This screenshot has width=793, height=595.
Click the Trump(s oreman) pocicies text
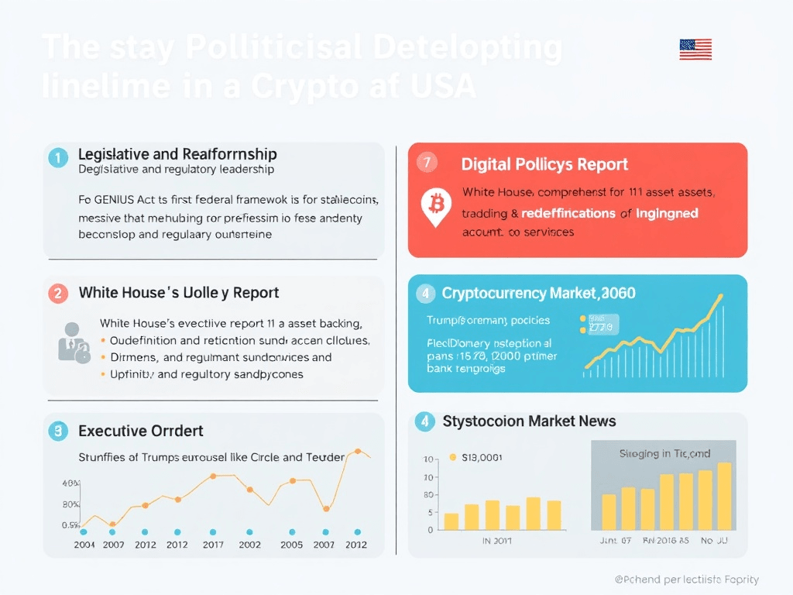click(x=488, y=320)
